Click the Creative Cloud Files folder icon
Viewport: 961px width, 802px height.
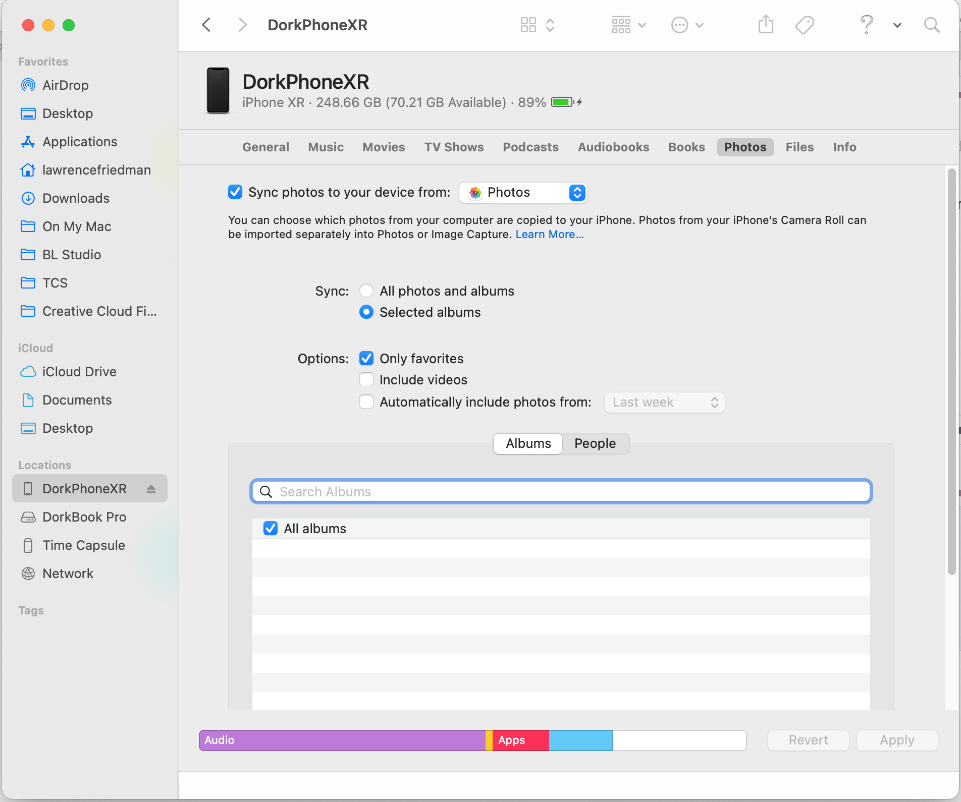click(x=28, y=311)
